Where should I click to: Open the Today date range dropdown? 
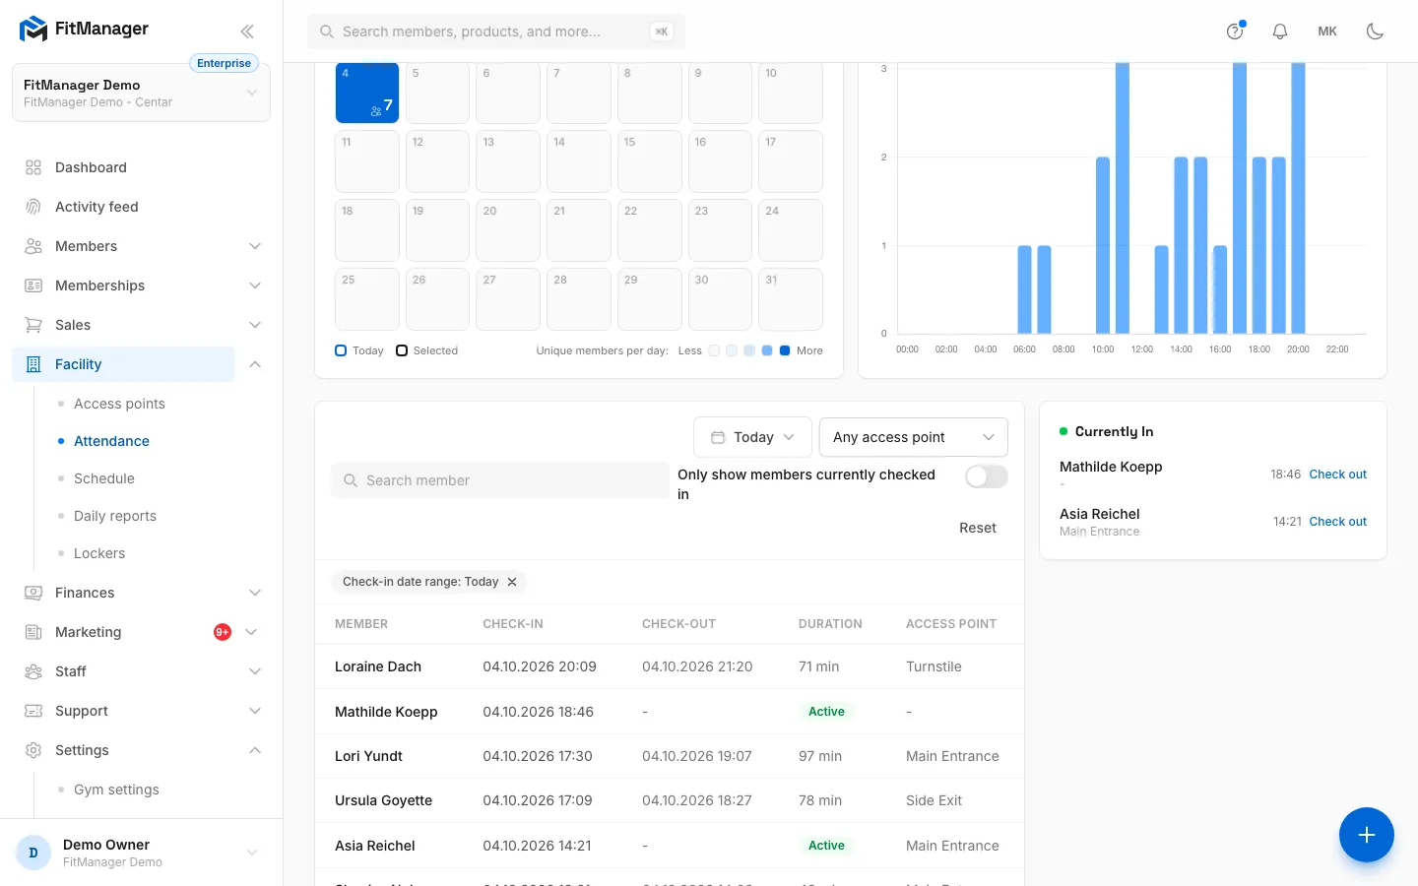(752, 437)
